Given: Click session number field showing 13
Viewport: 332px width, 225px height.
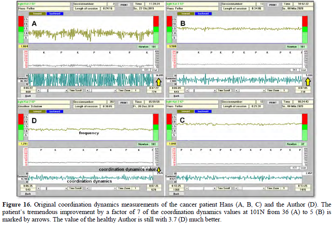Looking at the screenshot, I should [260, 4].
